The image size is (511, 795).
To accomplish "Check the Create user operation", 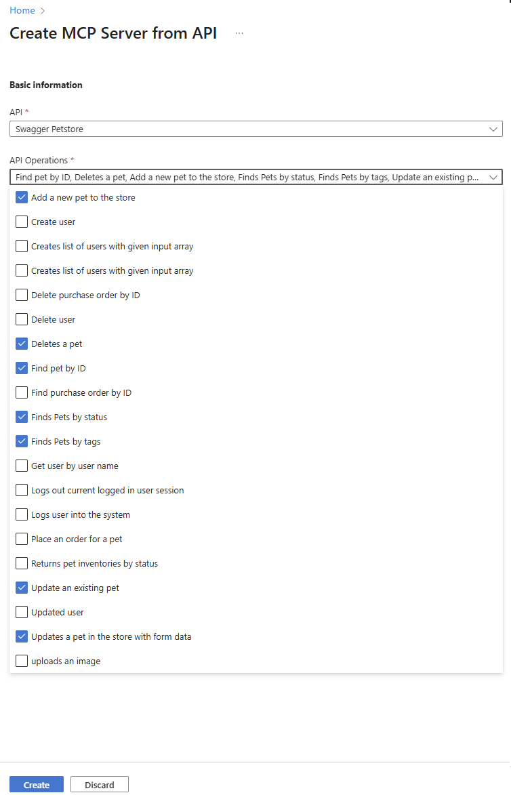I will click(x=21, y=222).
